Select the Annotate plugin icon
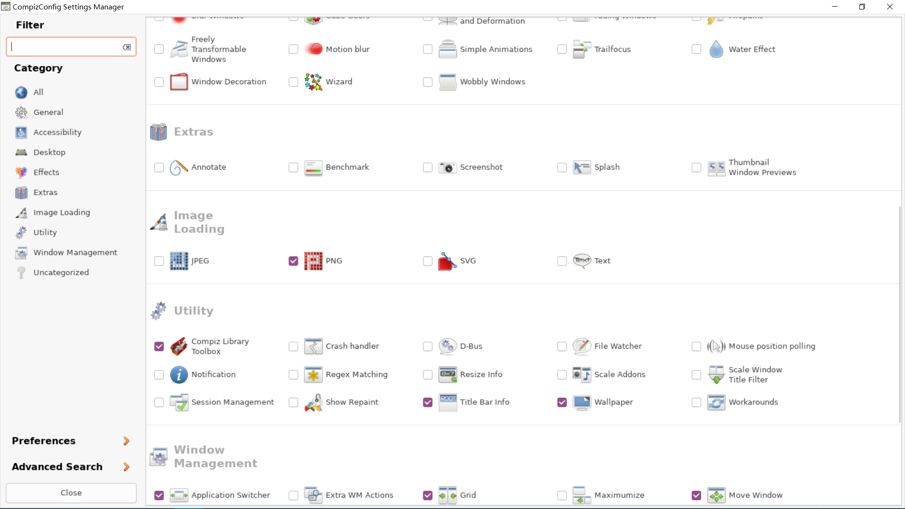Screen dimensions: 905x509 point(179,167)
